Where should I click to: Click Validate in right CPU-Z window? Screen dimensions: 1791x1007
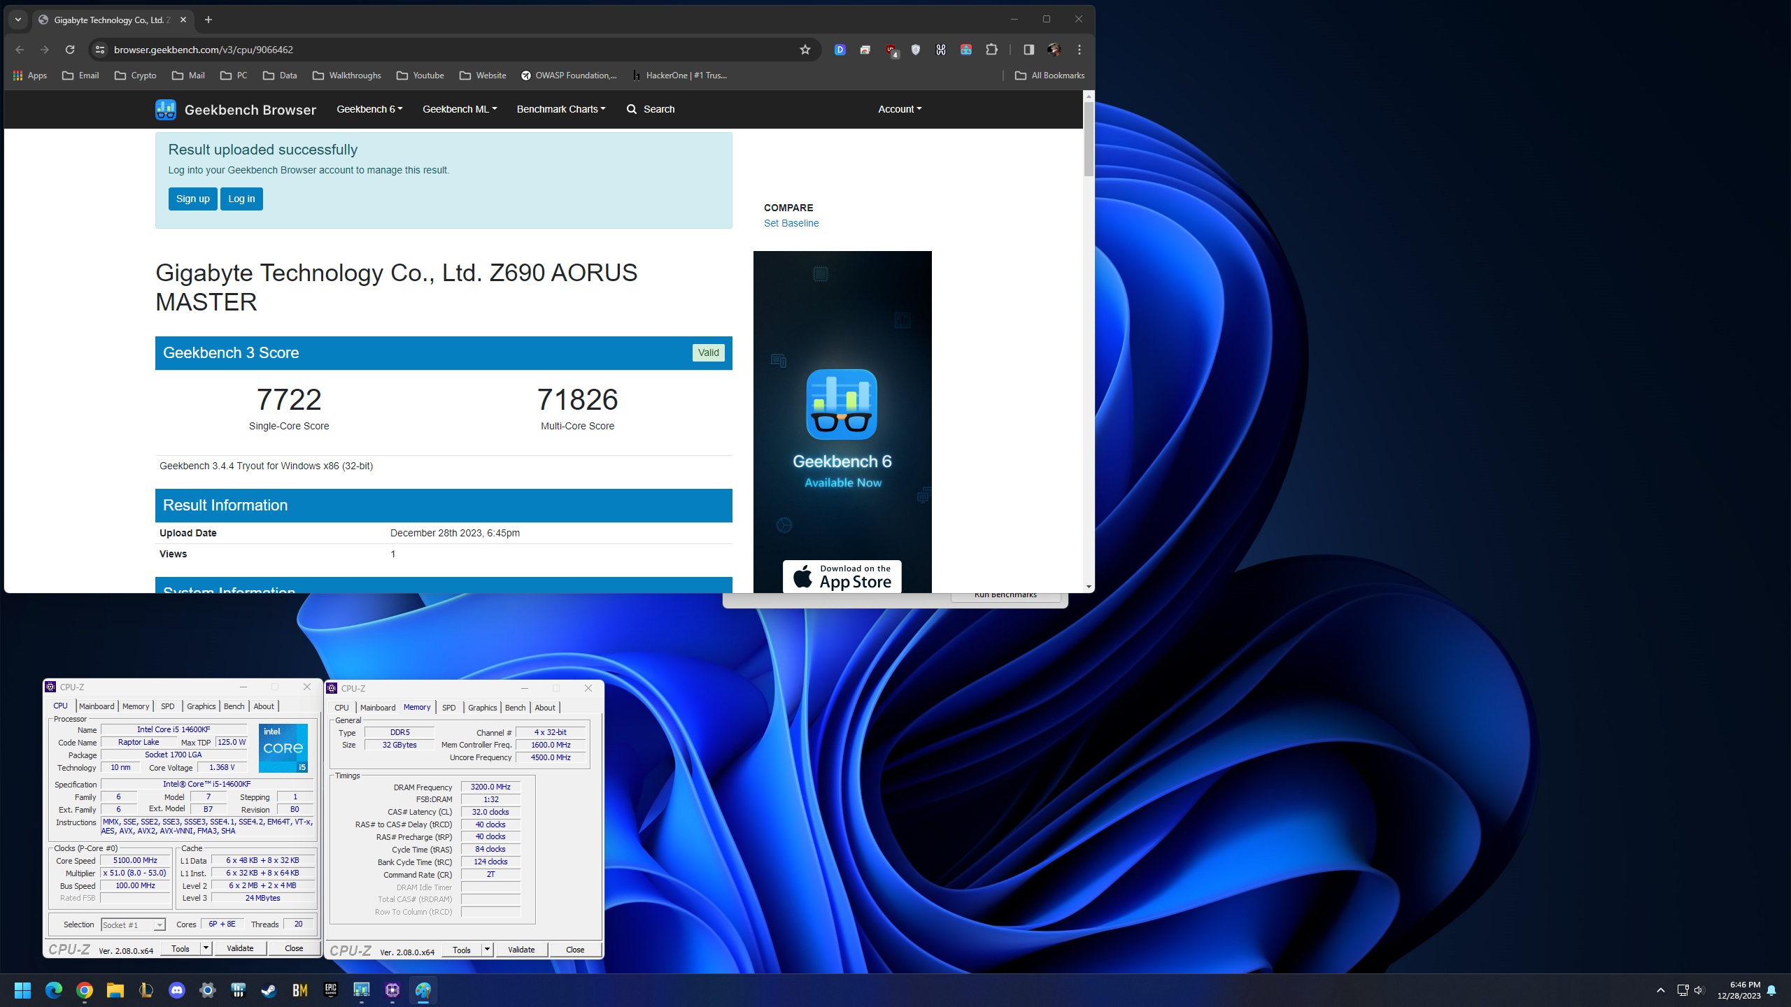point(521,950)
